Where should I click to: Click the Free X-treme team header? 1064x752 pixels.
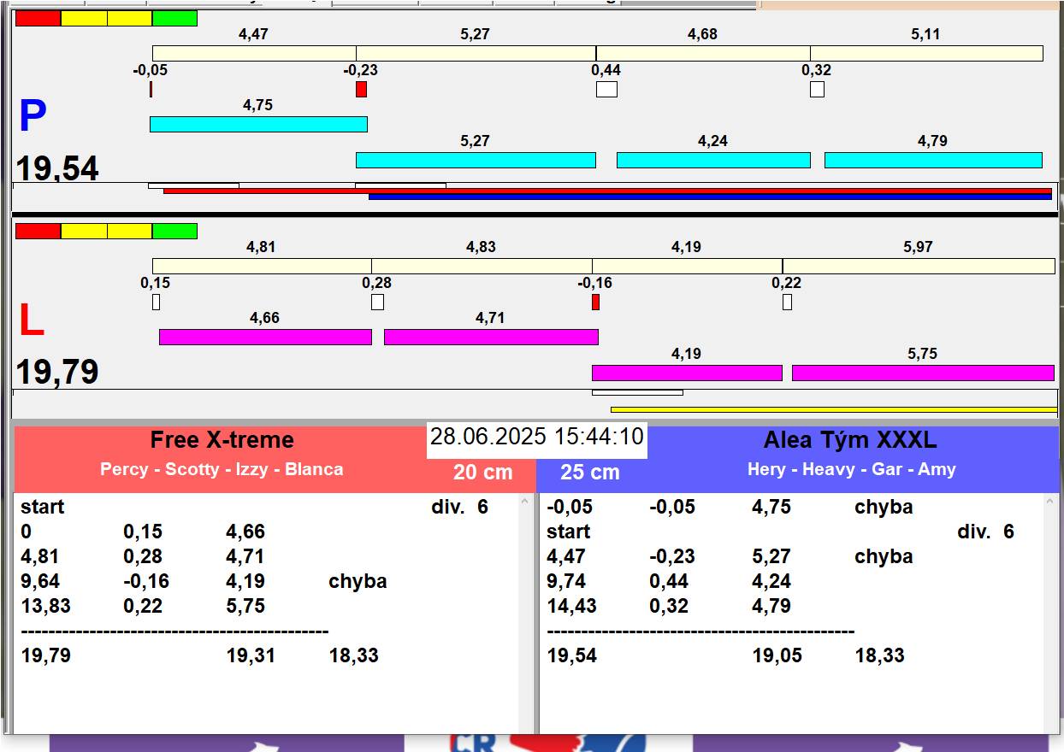[222, 440]
